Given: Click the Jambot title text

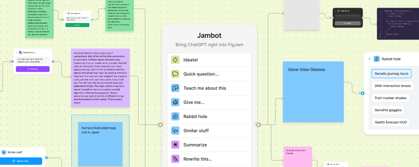Looking at the screenshot, I should tap(209, 35).
